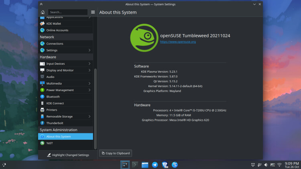This screenshot has height=169, width=301.
Task: Click the Wi-Fi icon in the system tray
Action: pos(279,165)
